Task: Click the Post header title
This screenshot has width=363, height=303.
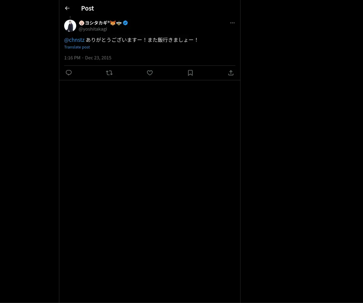Action: coord(87,8)
